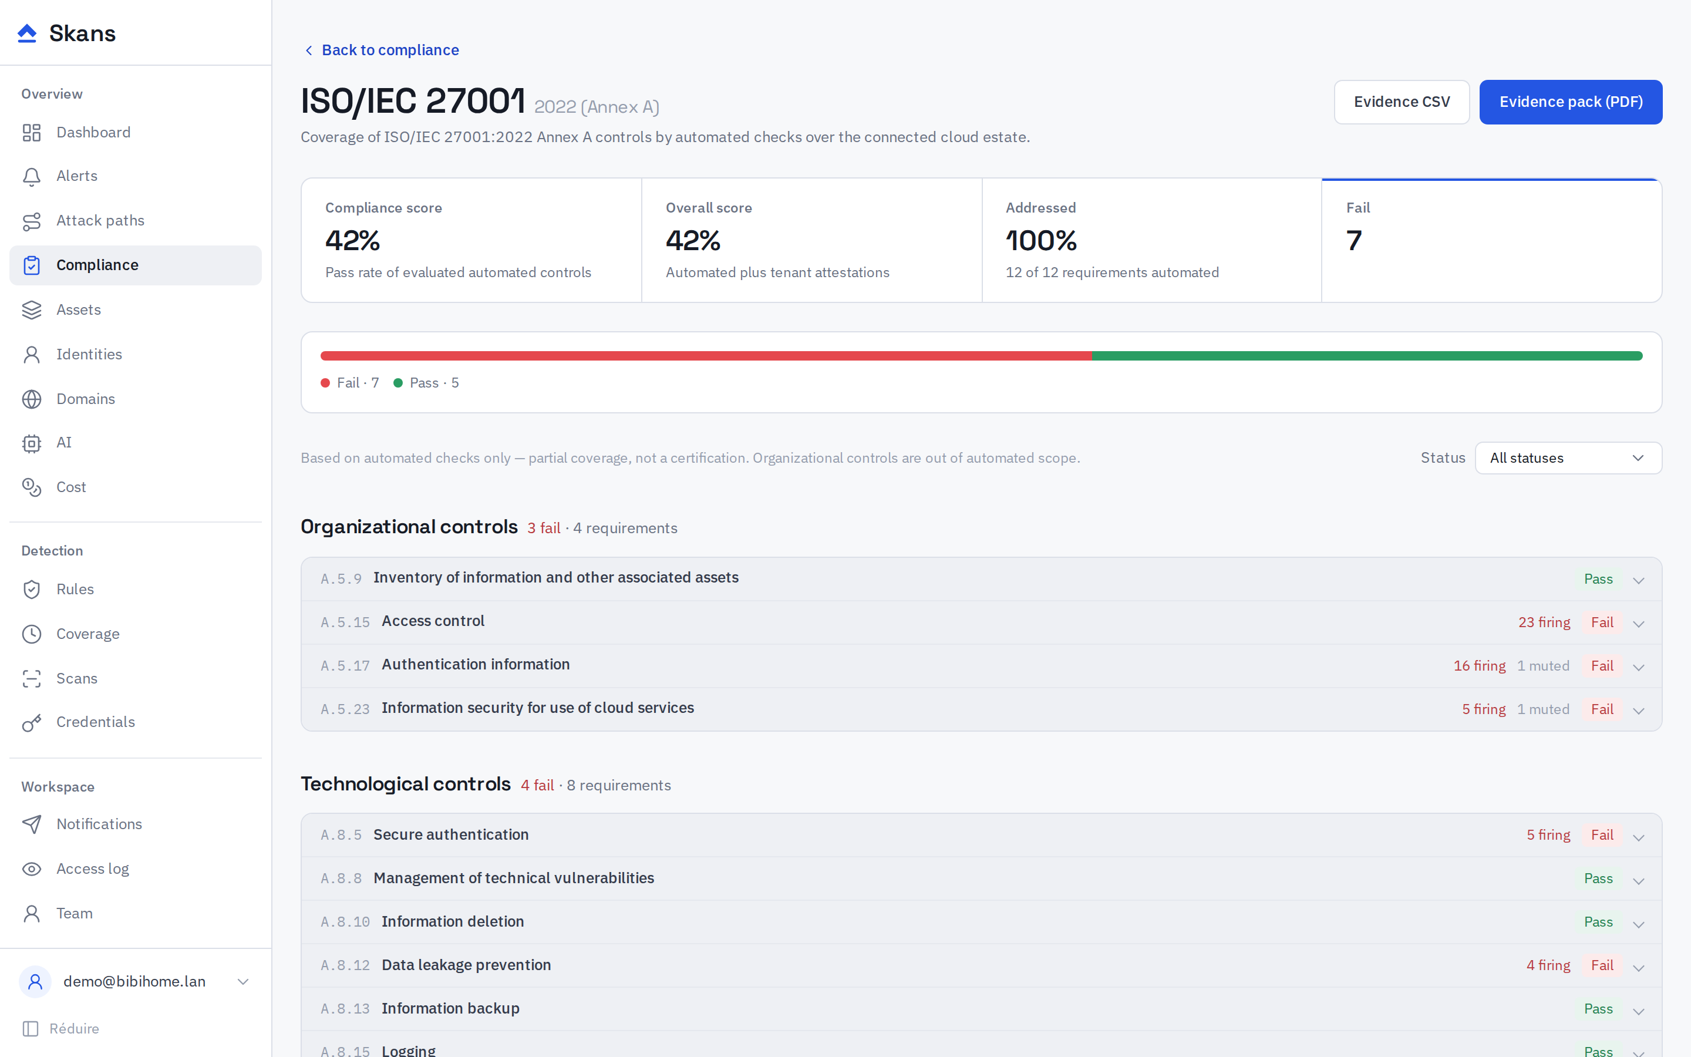Click green Pass segment of progress bar

pyautogui.click(x=1367, y=356)
